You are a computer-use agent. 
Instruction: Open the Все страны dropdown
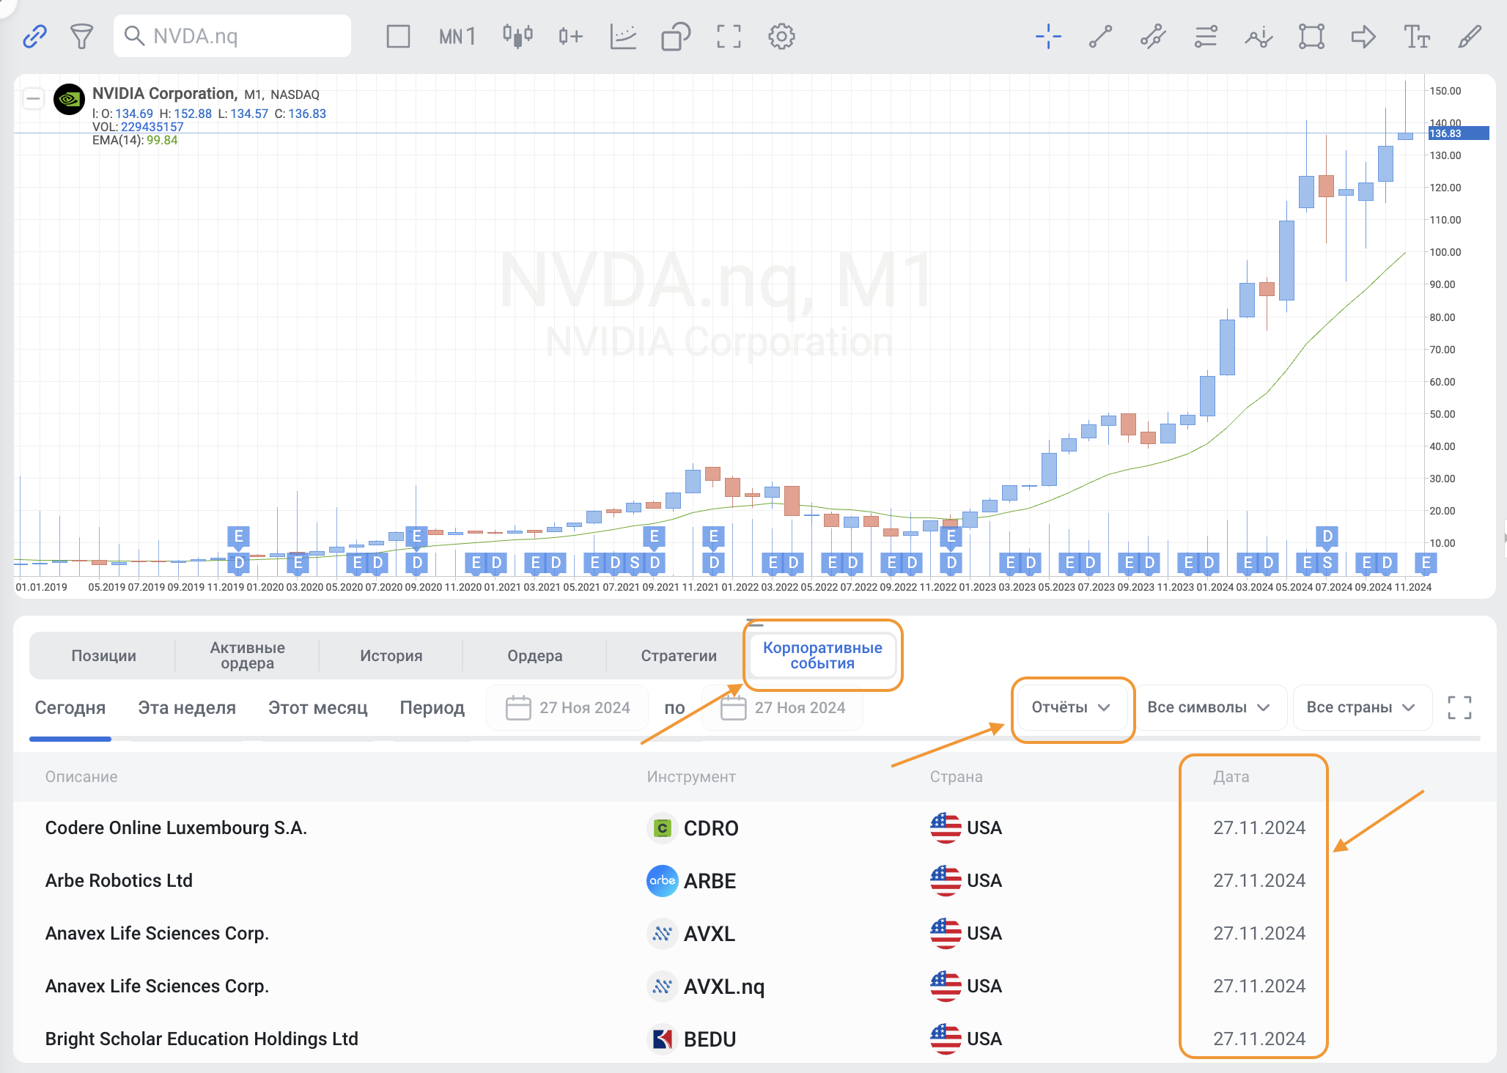point(1360,707)
